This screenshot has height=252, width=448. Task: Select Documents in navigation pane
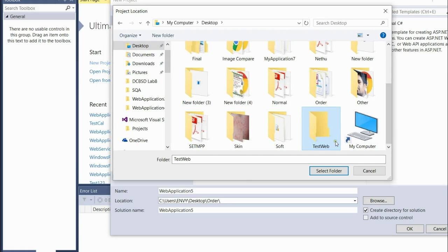[143, 55]
